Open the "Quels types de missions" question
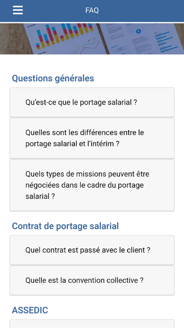 (x=92, y=185)
